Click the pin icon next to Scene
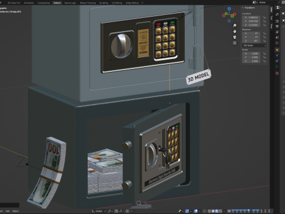The image size is (285, 214). pos(279,2)
